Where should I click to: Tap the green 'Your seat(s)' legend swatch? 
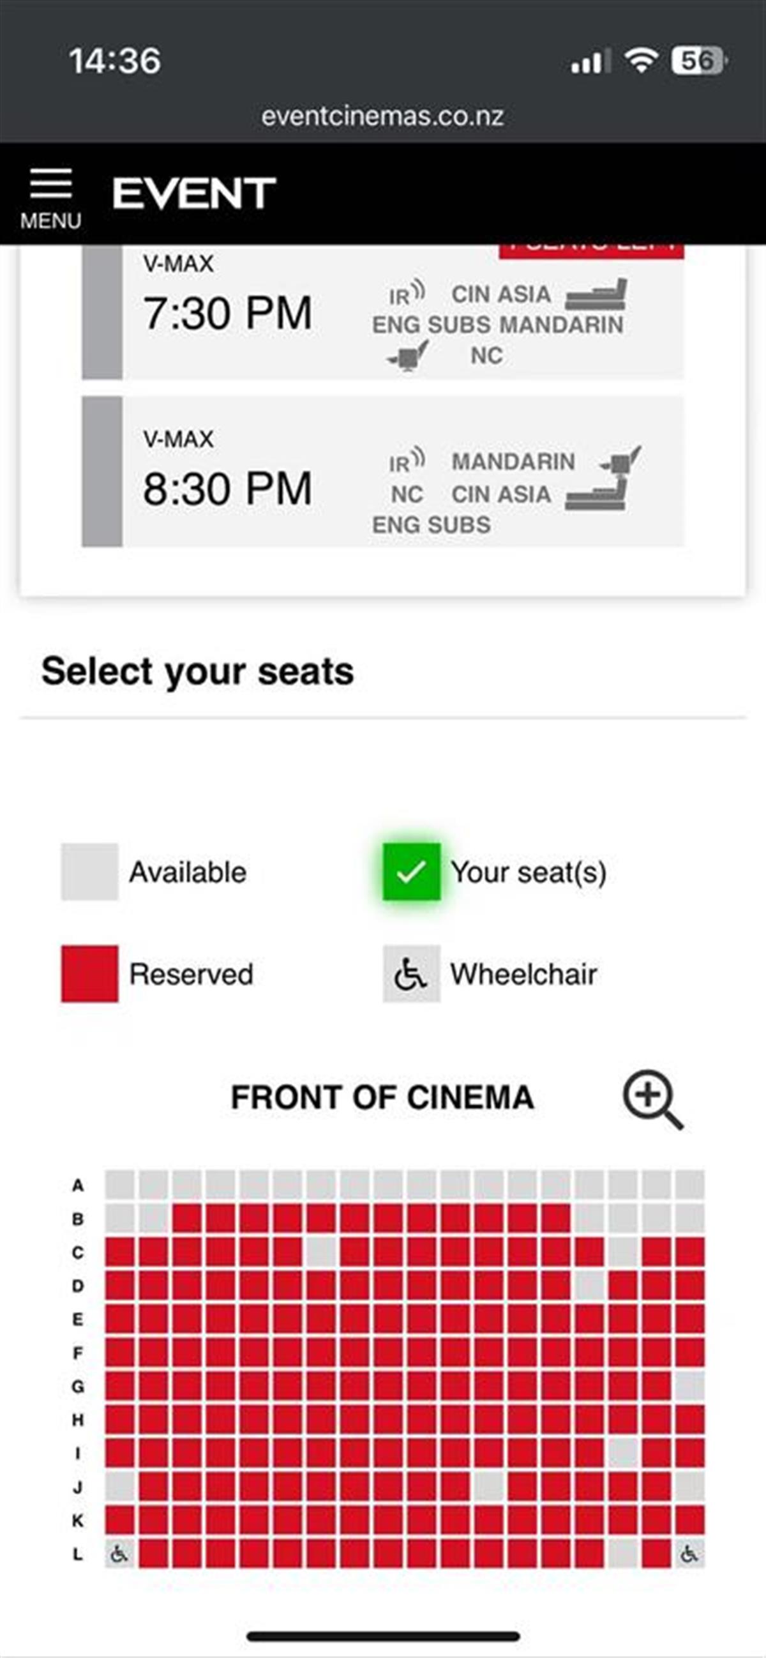(412, 872)
